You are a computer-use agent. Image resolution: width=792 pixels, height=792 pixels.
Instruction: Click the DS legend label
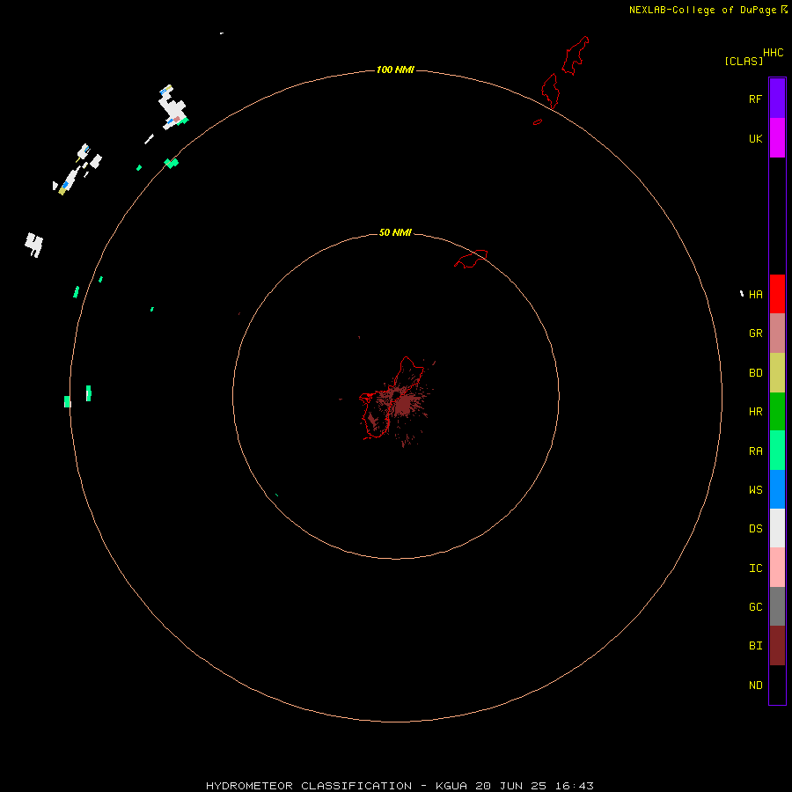(x=755, y=528)
